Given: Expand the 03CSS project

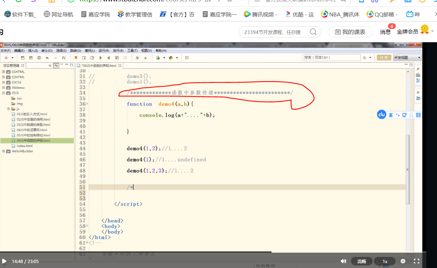Looking at the screenshot, I should coord(4,82).
